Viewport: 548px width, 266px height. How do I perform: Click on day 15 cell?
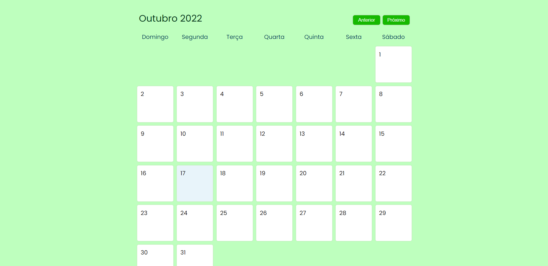click(393, 144)
